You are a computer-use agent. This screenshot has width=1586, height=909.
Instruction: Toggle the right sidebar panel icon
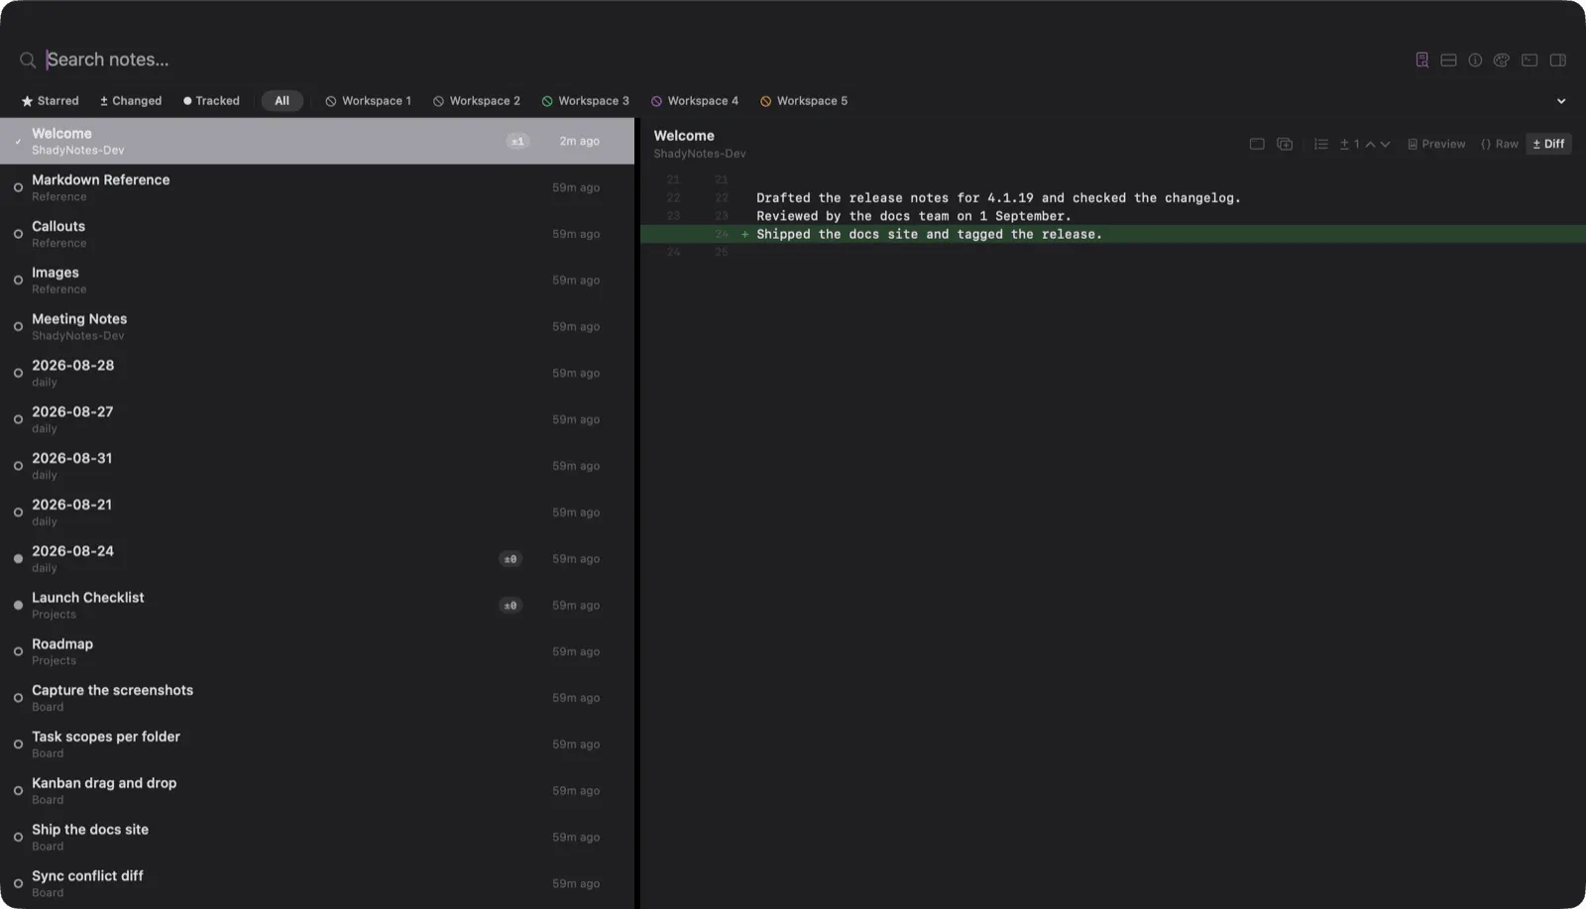pos(1557,59)
